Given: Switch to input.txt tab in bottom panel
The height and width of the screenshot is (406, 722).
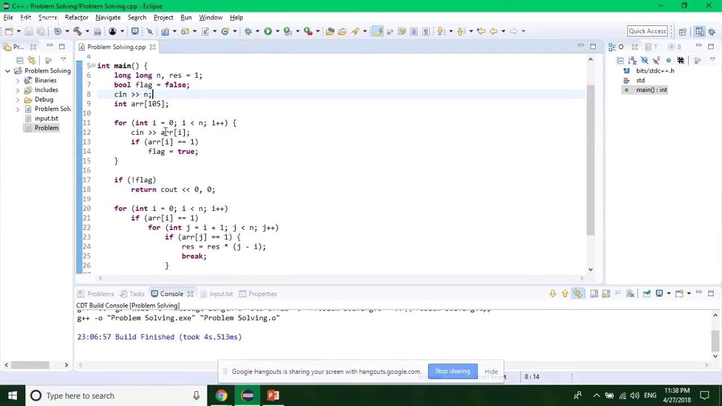Looking at the screenshot, I should 217,294.
